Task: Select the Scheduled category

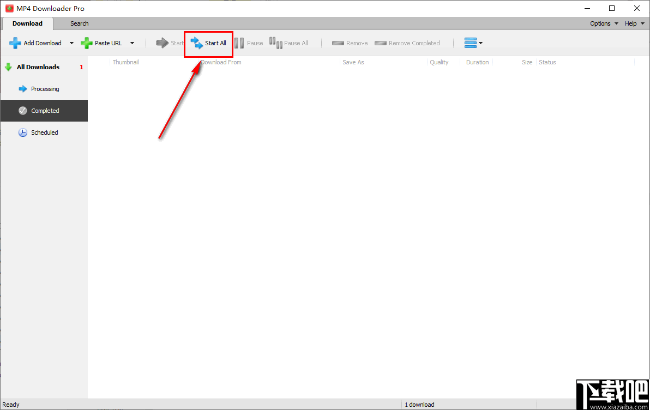Action: (x=44, y=132)
